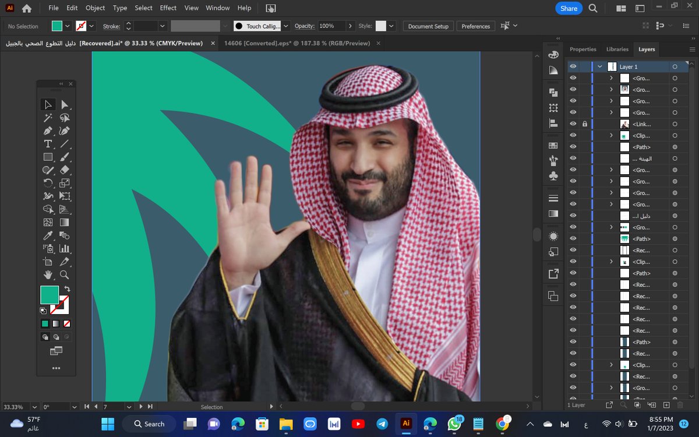Swap fill and stroke colors arrow

pyautogui.click(x=67, y=289)
